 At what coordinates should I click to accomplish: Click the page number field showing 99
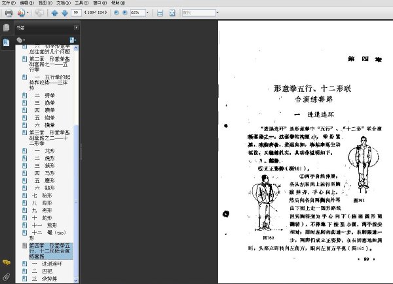(x=76, y=12)
